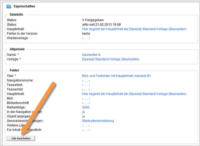The width and height of the screenshot is (200, 146).
Task: Edit the Titel value Bild- und Textslider
Action: (x=116, y=76)
